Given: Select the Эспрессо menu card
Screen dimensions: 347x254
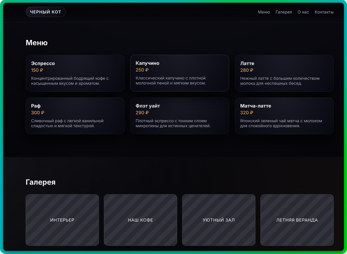Looking at the screenshot, I should (75, 73).
